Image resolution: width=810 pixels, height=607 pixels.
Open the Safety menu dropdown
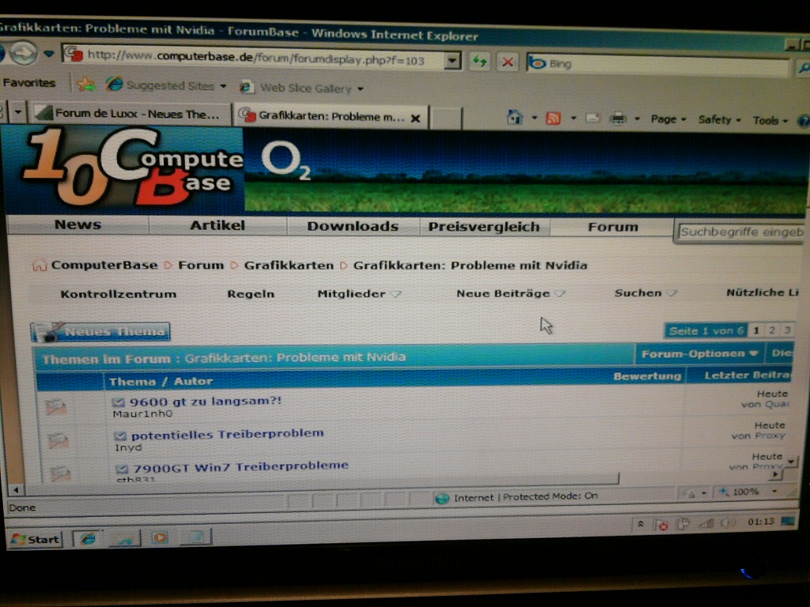pos(720,120)
